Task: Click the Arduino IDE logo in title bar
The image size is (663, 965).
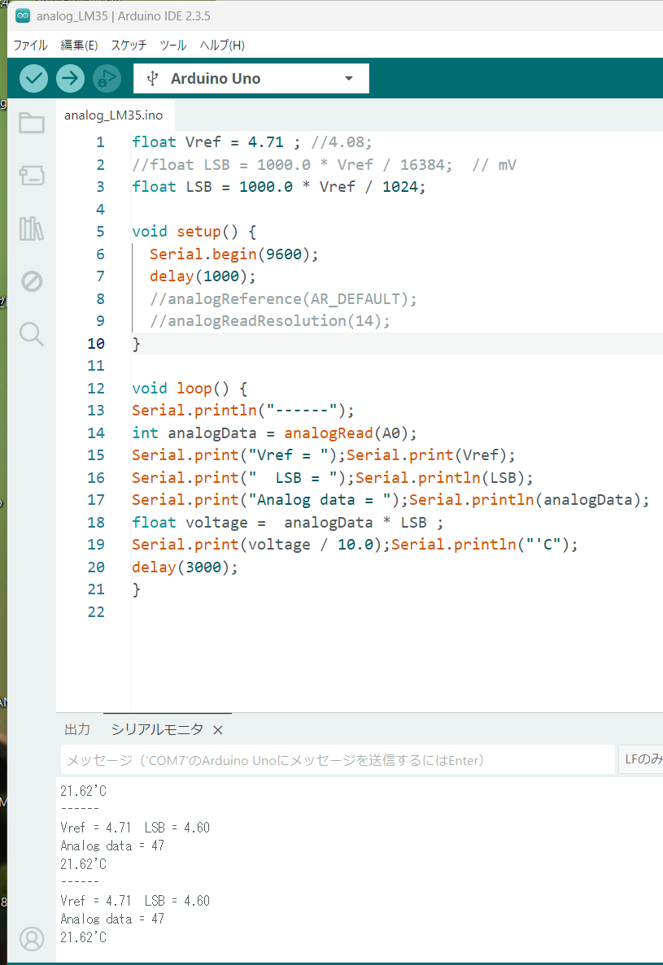Action: [x=23, y=16]
